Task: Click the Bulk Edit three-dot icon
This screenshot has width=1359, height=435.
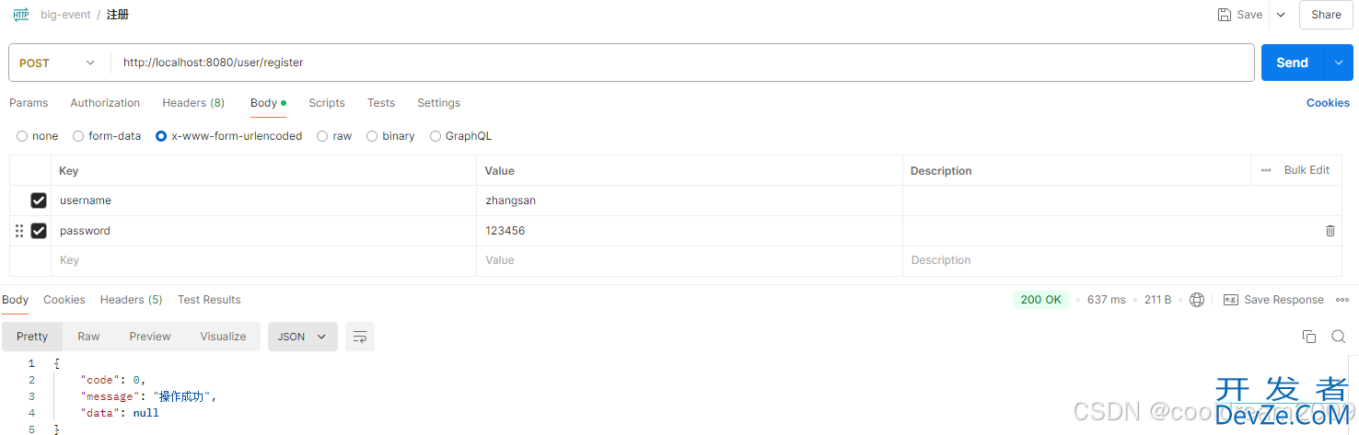Action: [x=1266, y=170]
